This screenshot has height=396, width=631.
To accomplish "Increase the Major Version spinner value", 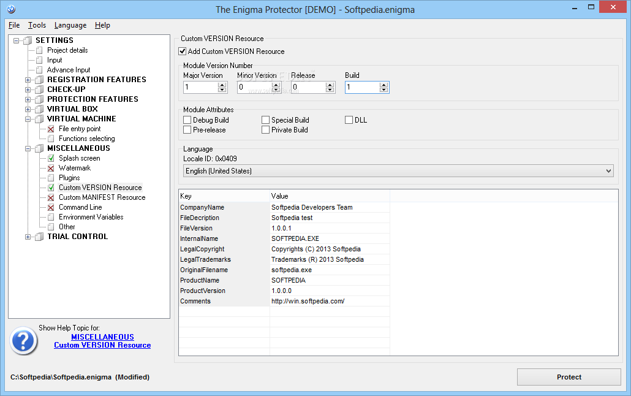I will pos(222,85).
